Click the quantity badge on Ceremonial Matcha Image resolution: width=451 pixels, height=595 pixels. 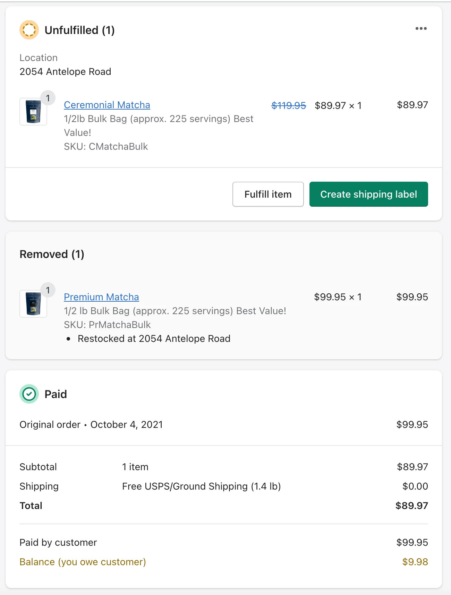click(48, 98)
